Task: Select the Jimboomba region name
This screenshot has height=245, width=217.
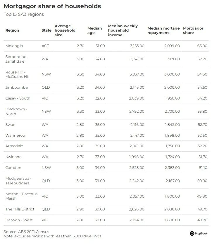Action: pos(17,87)
